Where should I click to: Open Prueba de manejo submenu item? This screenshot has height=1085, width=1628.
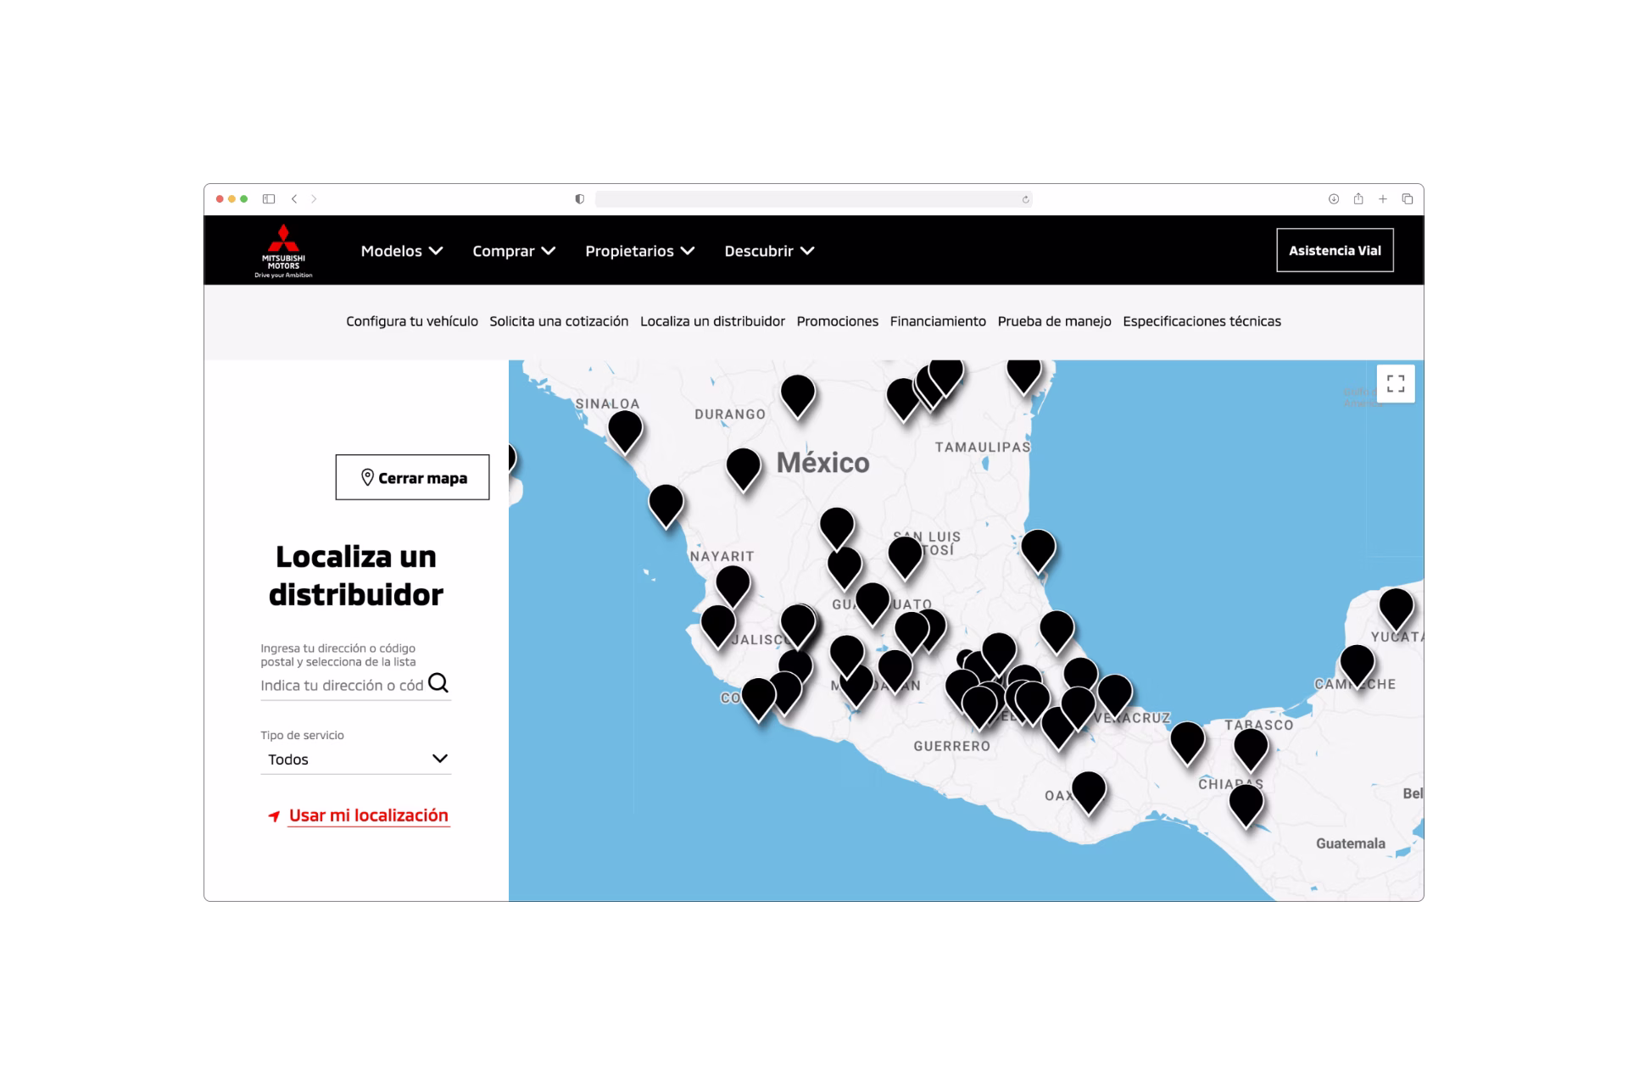1054,321
